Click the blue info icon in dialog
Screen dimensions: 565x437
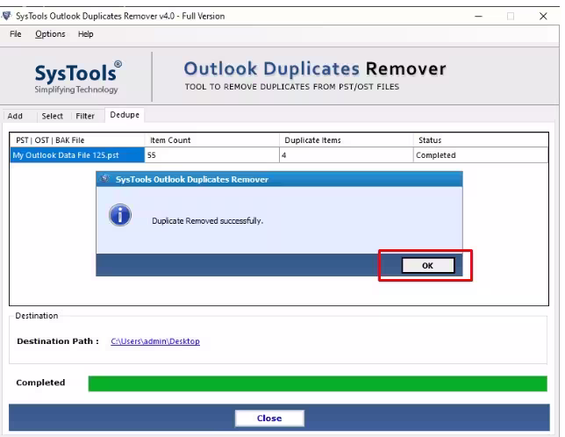120,215
